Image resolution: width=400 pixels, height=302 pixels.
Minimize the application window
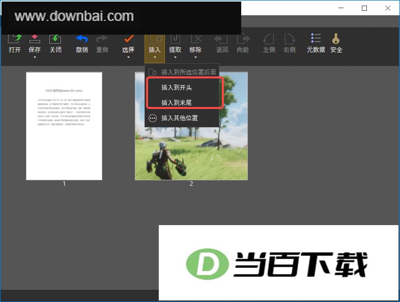tap(341, 8)
